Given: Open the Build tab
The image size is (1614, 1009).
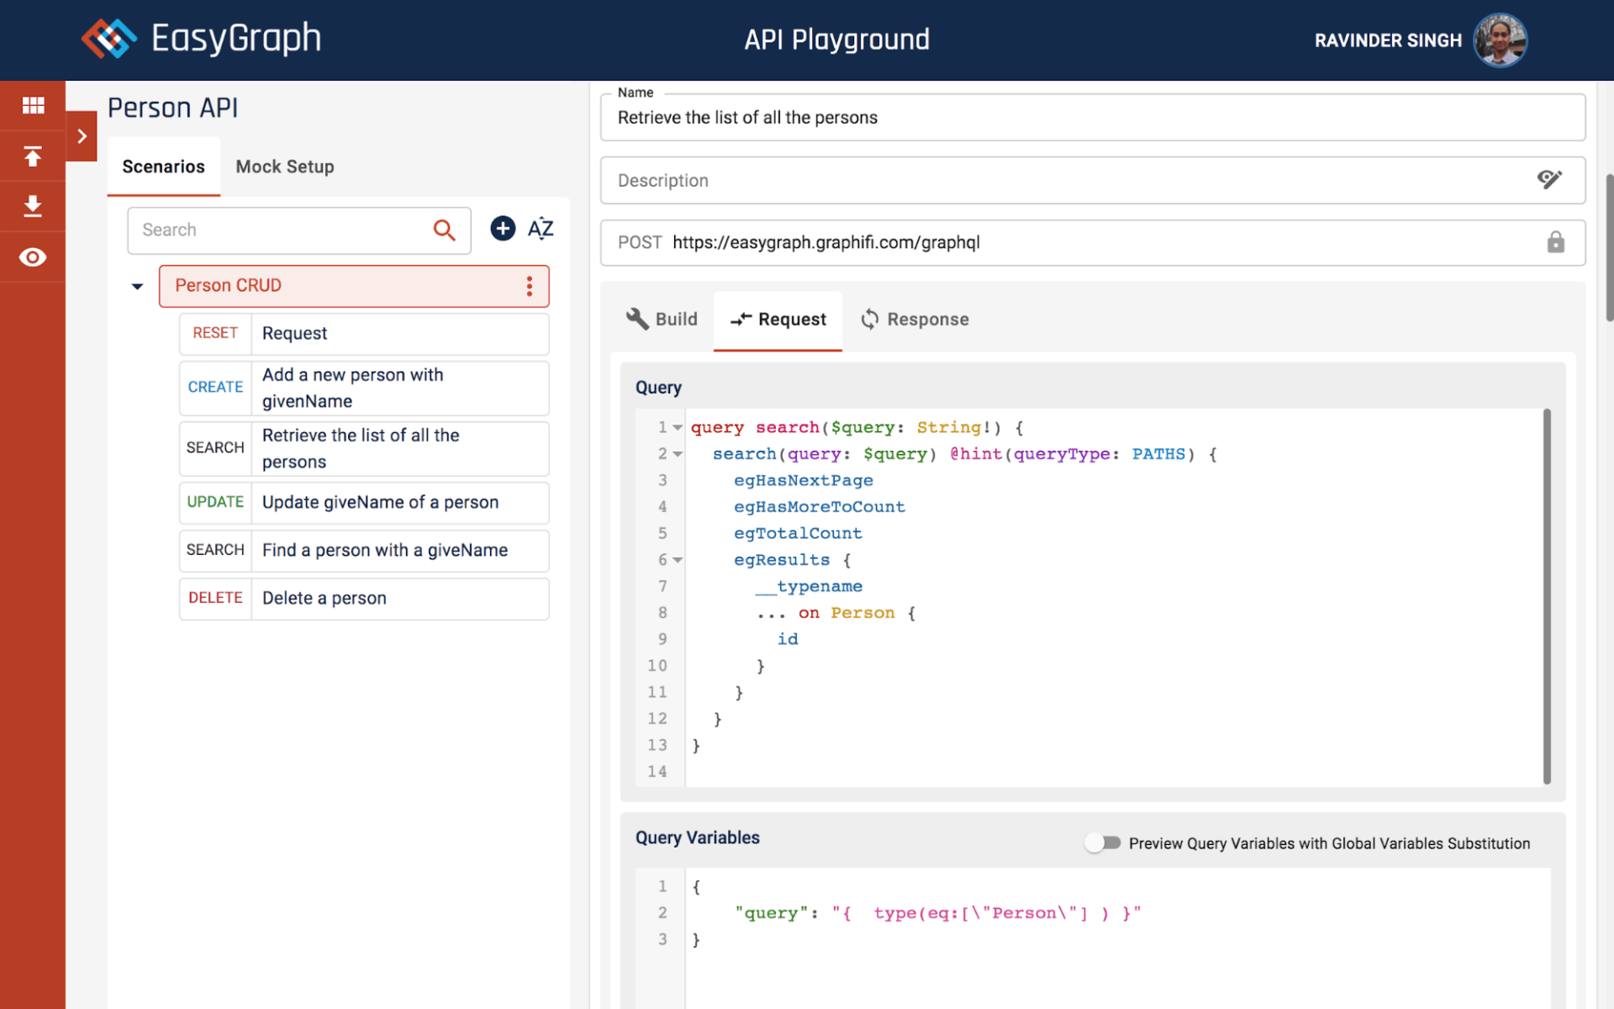Looking at the screenshot, I should pyautogui.click(x=662, y=320).
